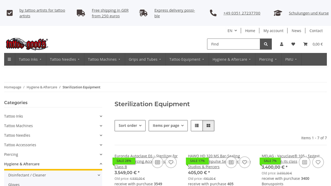This screenshot has height=186, width=331.
Task: Open Tattoo Machines menu in navigation bar
Action: pos(104,59)
